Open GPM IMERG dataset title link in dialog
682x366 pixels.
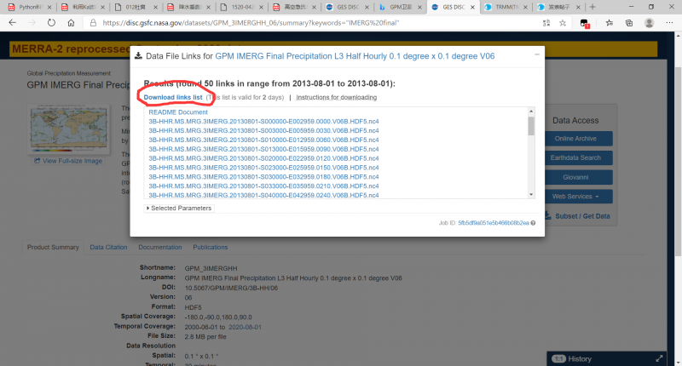coord(355,56)
